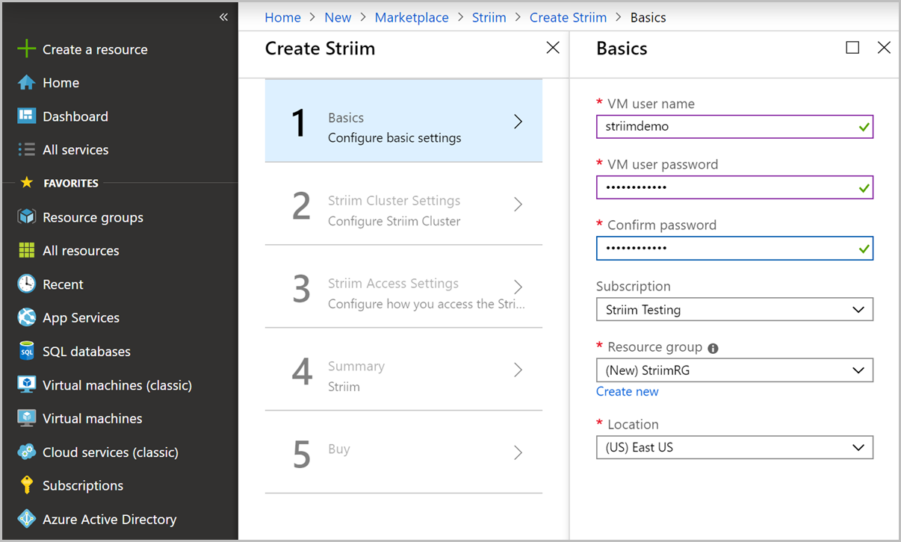901x542 pixels.
Task: Collapse the left sidebar with the chevron
Action: point(223,16)
